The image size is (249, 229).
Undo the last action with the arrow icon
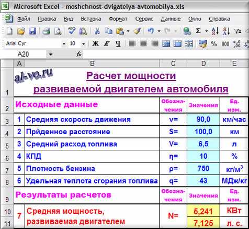pyautogui.click(x=151, y=31)
